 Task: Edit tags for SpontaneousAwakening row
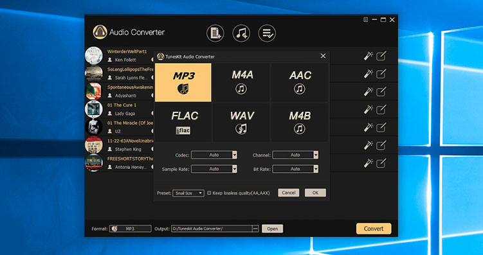click(x=381, y=92)
